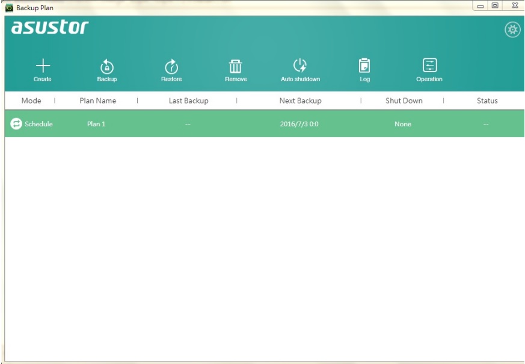This screenshot has width=525, height=364.
Task: Sort by the Status column header
Action: 487,100
